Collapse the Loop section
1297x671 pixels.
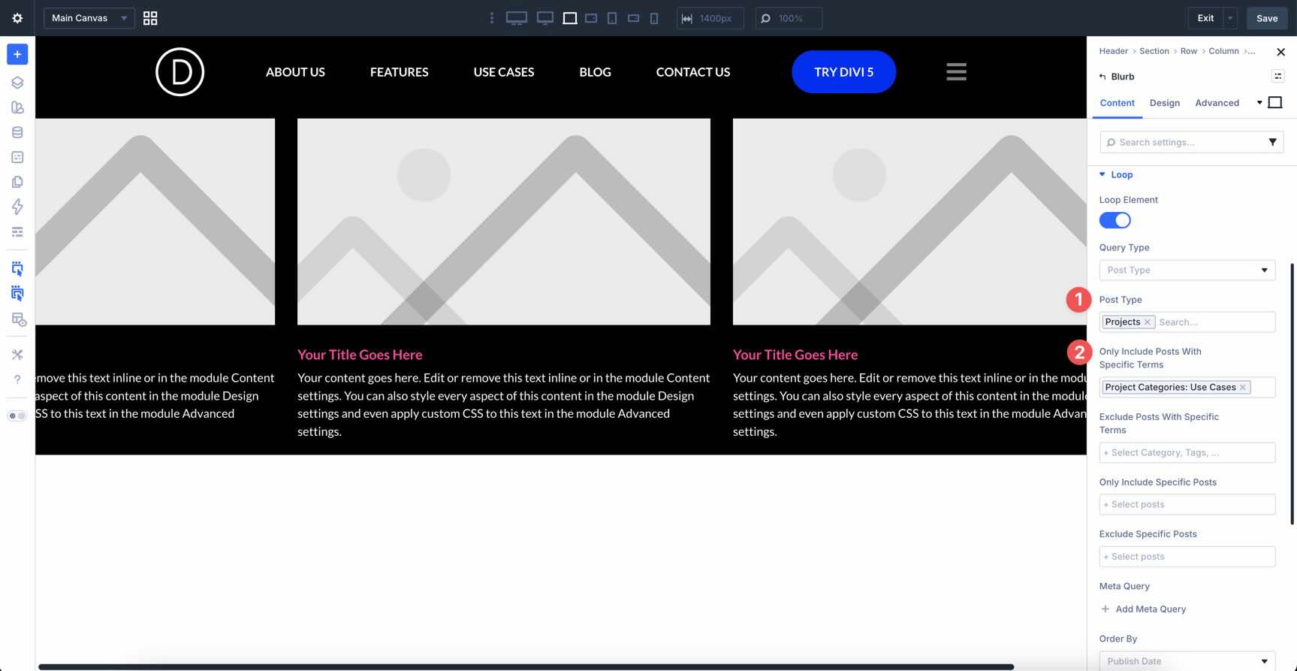1115,174
